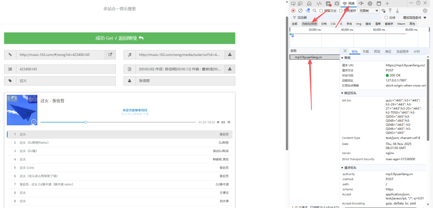Download the lyrics file
This screenshot has width=433, height=208.
tap(230, 69)
